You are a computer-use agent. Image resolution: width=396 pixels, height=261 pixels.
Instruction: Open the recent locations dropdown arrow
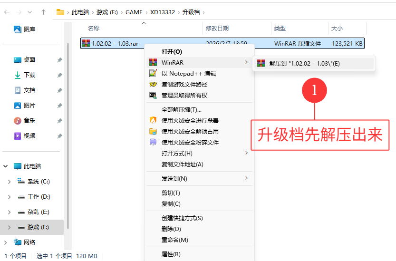pyautogui.click(x=30, y=12)
